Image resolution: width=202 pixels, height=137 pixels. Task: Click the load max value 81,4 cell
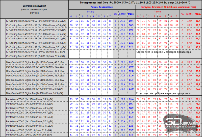pos(197,21)
